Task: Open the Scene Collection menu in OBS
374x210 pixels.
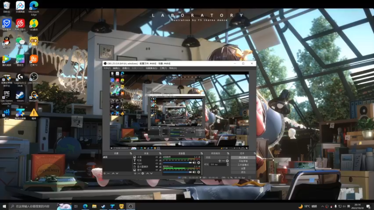Action: [x=151, y=68]
